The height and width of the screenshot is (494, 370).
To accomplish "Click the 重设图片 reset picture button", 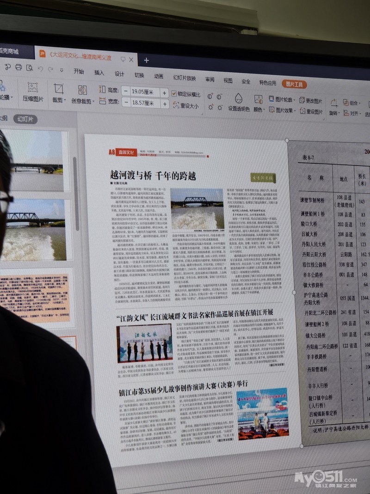I will [x=311, y=112].
